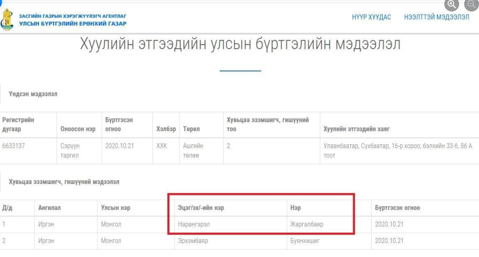Select the Хувьцаа эзэмшигч, гишүүний мэдээлэл section header

pos(64,182)
